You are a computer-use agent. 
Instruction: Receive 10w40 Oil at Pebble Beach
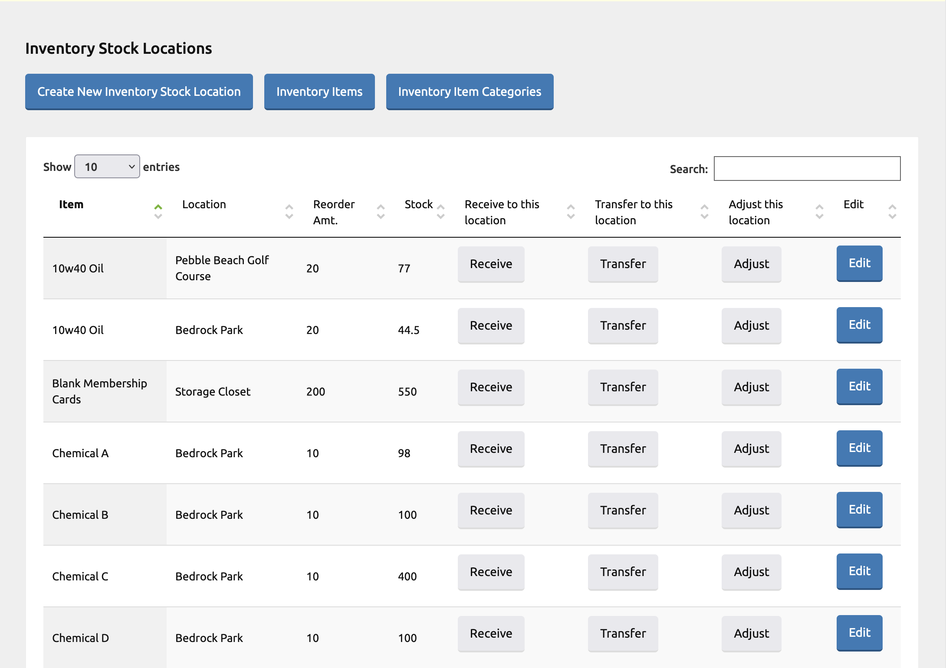[x=491, y=264]
